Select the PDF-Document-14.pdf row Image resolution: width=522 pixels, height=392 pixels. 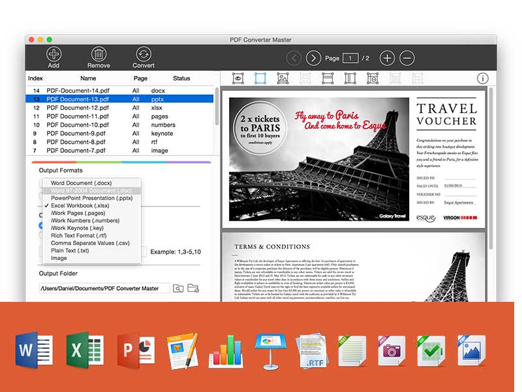coord(120,91)
